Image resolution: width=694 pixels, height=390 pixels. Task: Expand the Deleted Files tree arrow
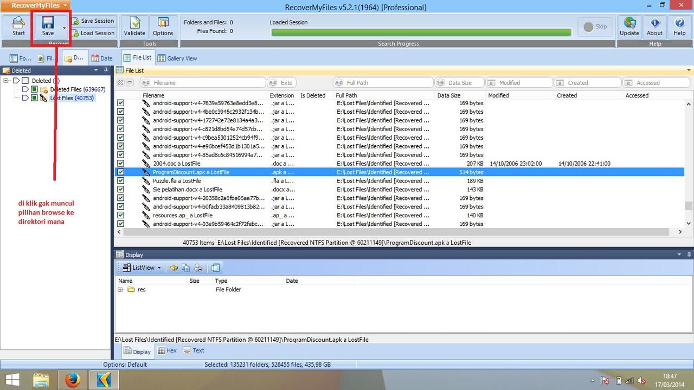coord(25,89)
